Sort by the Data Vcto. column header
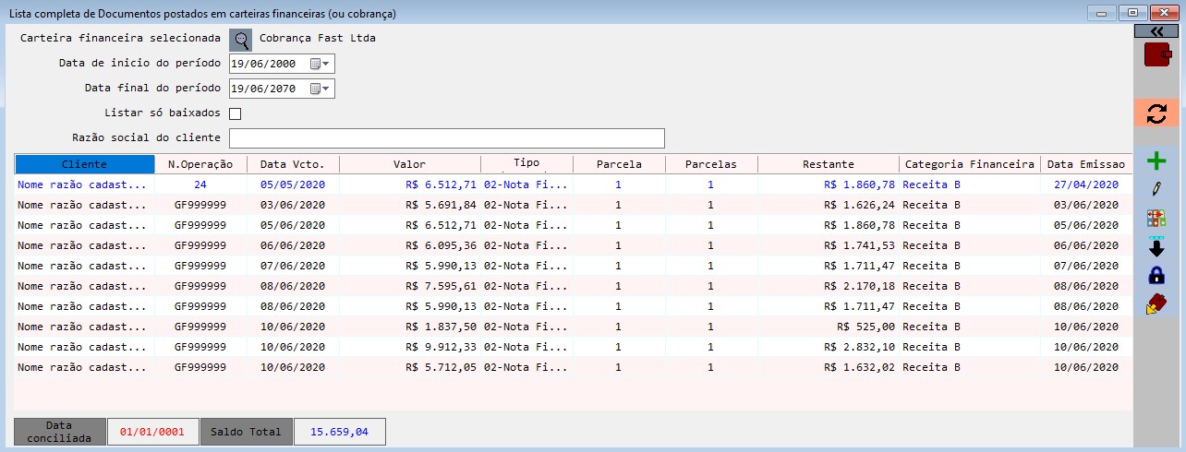Image resolution: width=1186 pixels, height=452 pixels. [293, 164]
